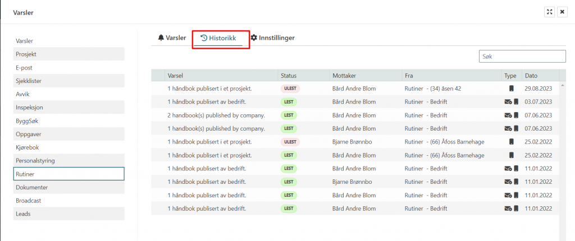This screenshot has height=241, width=575.
Task: Open the Innstillinger tab
Action: [272, 38]
